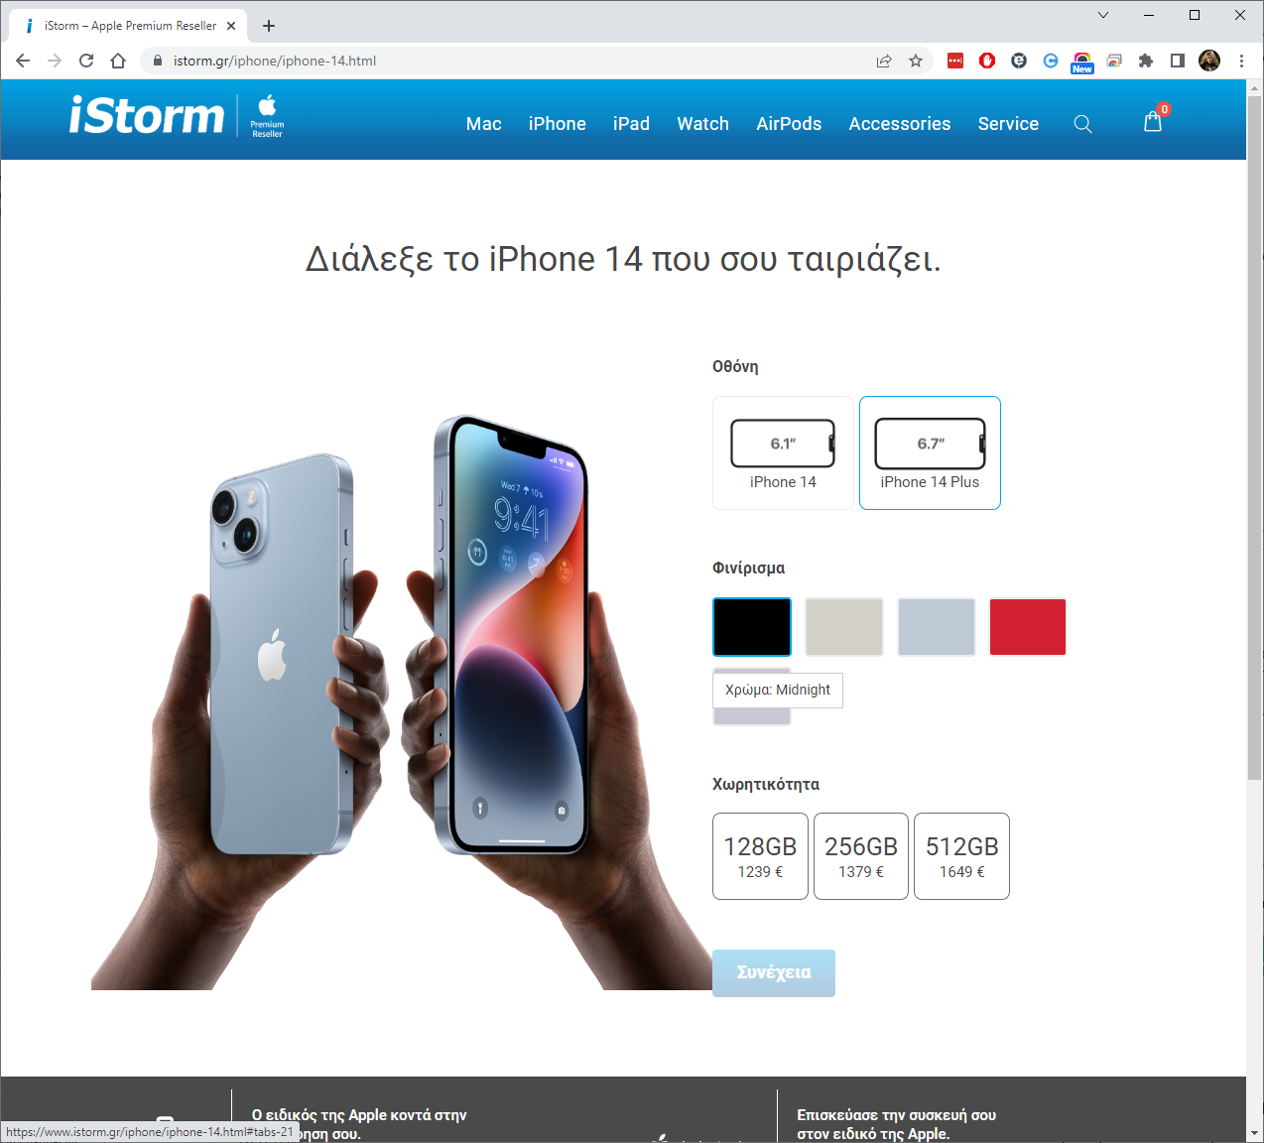
Task: Reload the page
Action: coord(86,61)
